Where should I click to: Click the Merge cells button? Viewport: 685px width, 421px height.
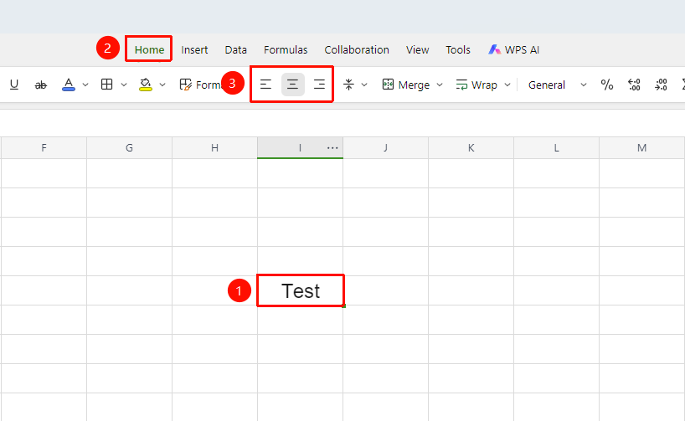(x=406, y=85)
